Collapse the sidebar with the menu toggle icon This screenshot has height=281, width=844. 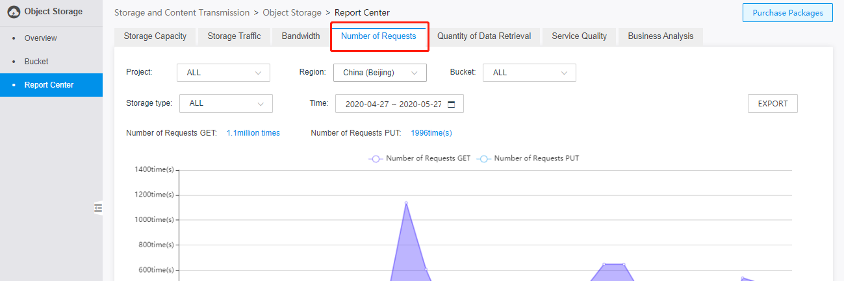click(x=98, y=208)
